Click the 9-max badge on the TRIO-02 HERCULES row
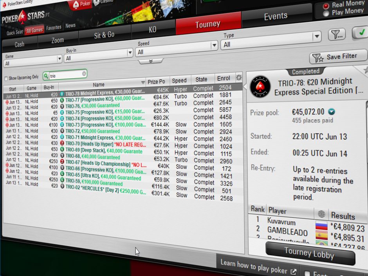This screenshot has width=368, height=276. point(62,186)
